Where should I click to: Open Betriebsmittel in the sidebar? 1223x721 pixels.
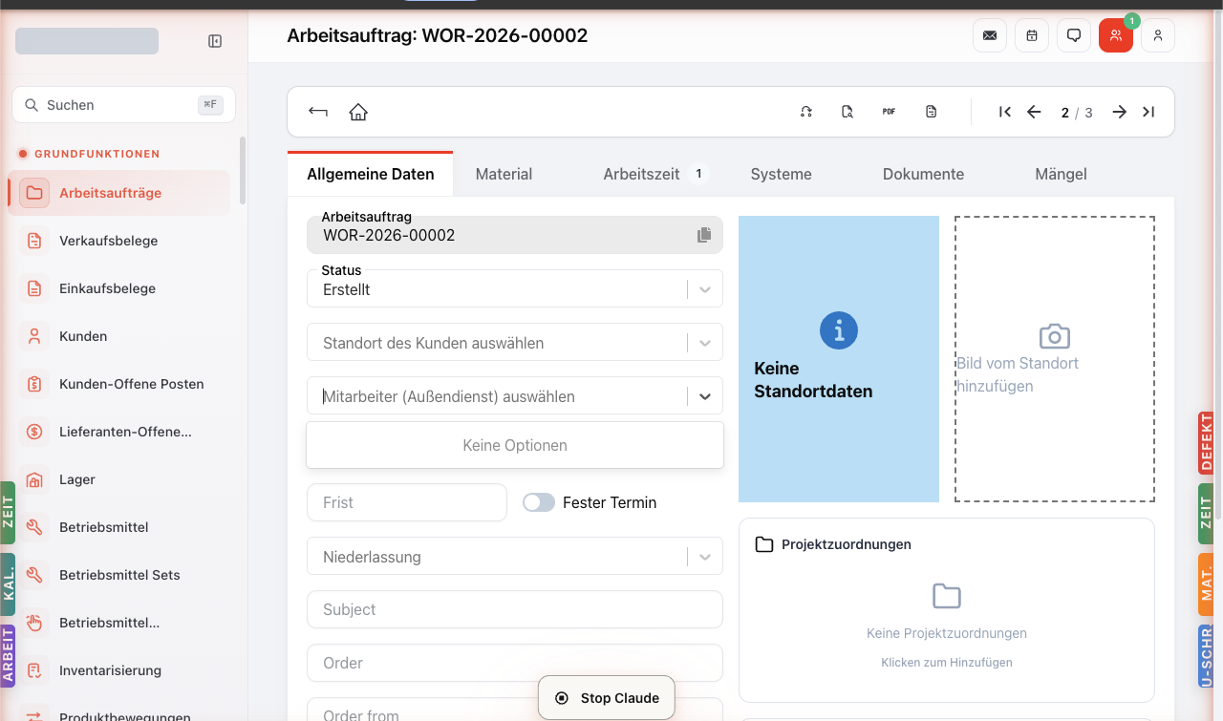click(x=119, y=527)
